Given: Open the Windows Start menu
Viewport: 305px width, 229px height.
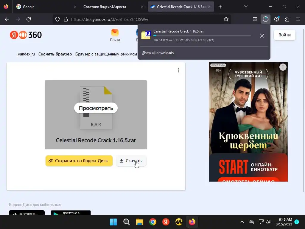Looking at the screenshot, I should [113, 222].
